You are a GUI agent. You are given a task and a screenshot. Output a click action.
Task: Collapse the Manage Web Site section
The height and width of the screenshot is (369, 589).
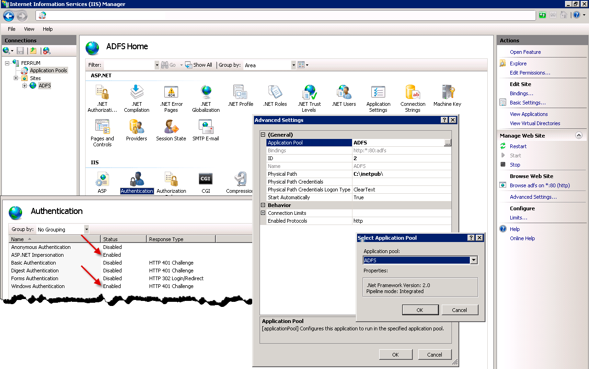[579, 136]
